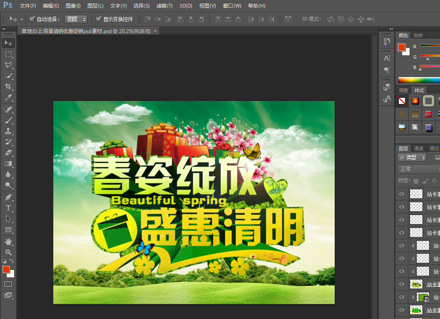Open the 滤镜(T) menu
The width and height of the screenshot is (440, 319).
[x=164, y=5]
